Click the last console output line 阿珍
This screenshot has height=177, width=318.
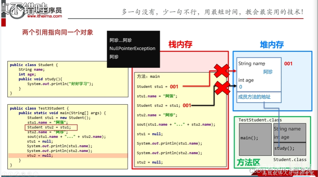114,57
